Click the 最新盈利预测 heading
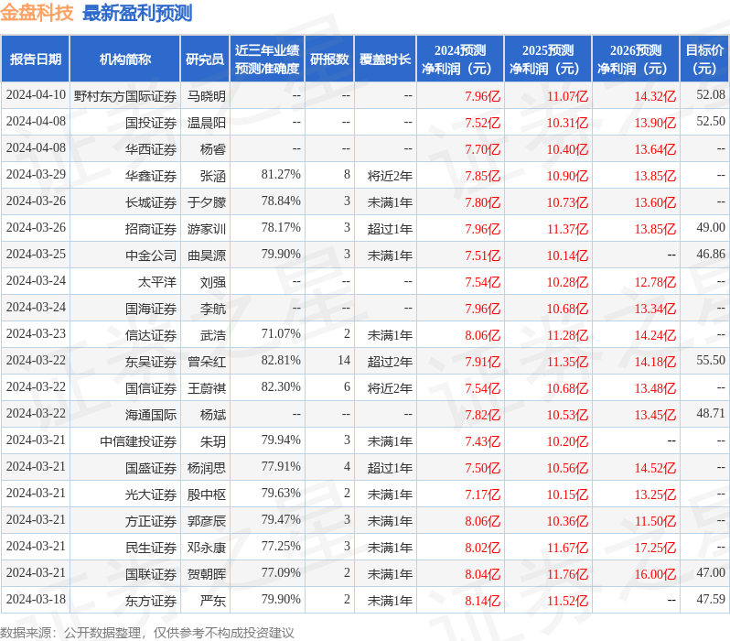 click(137, 13)
